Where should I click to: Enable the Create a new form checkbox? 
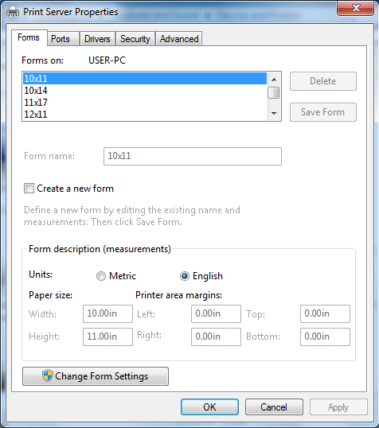pos(29,189)
